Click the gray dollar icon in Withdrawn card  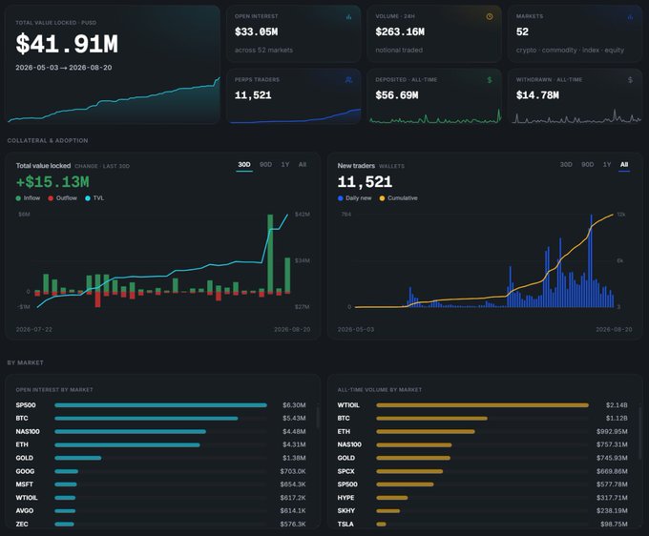630,80
